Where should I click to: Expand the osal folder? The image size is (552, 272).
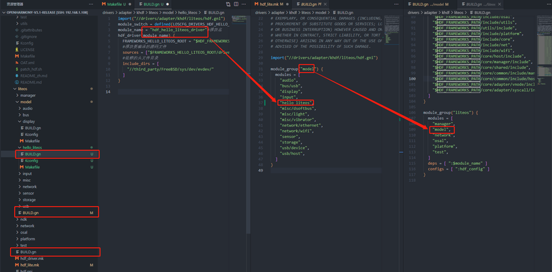tap(18, 232)
